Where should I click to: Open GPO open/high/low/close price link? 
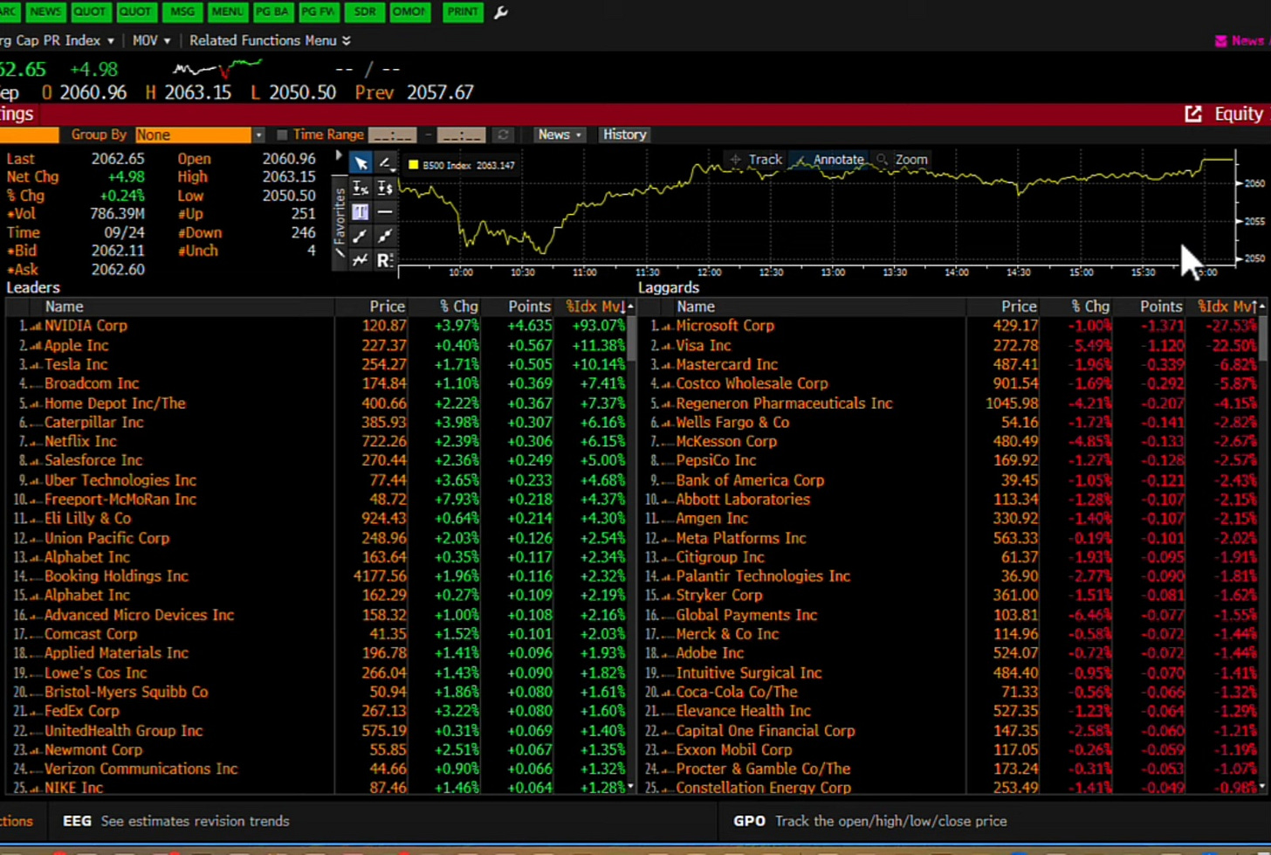click(x=869, y=821)
